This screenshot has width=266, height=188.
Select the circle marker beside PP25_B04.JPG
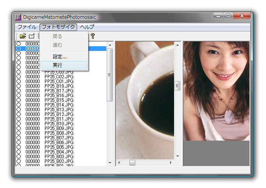[x=18, y=152]
